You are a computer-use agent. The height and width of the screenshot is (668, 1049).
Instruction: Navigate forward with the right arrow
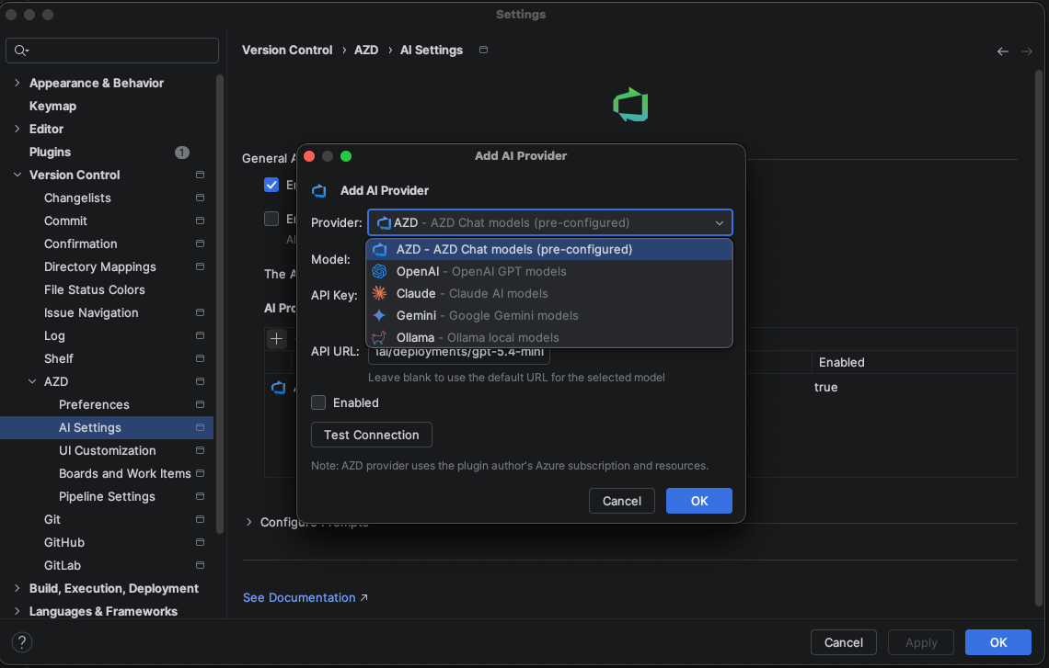tap(1027, 51)
